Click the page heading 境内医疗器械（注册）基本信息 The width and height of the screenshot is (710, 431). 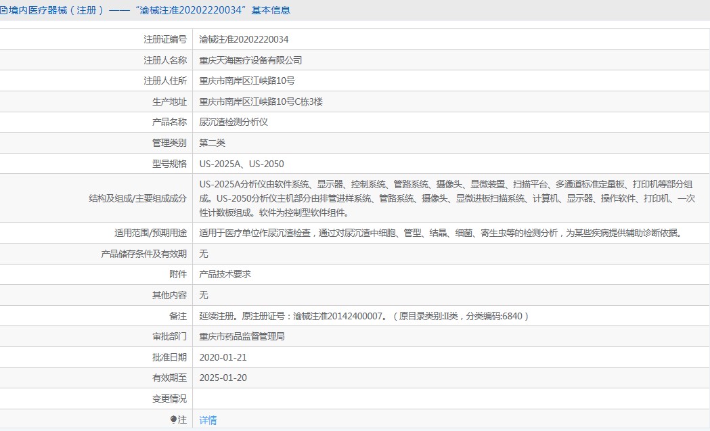(150, 10)
